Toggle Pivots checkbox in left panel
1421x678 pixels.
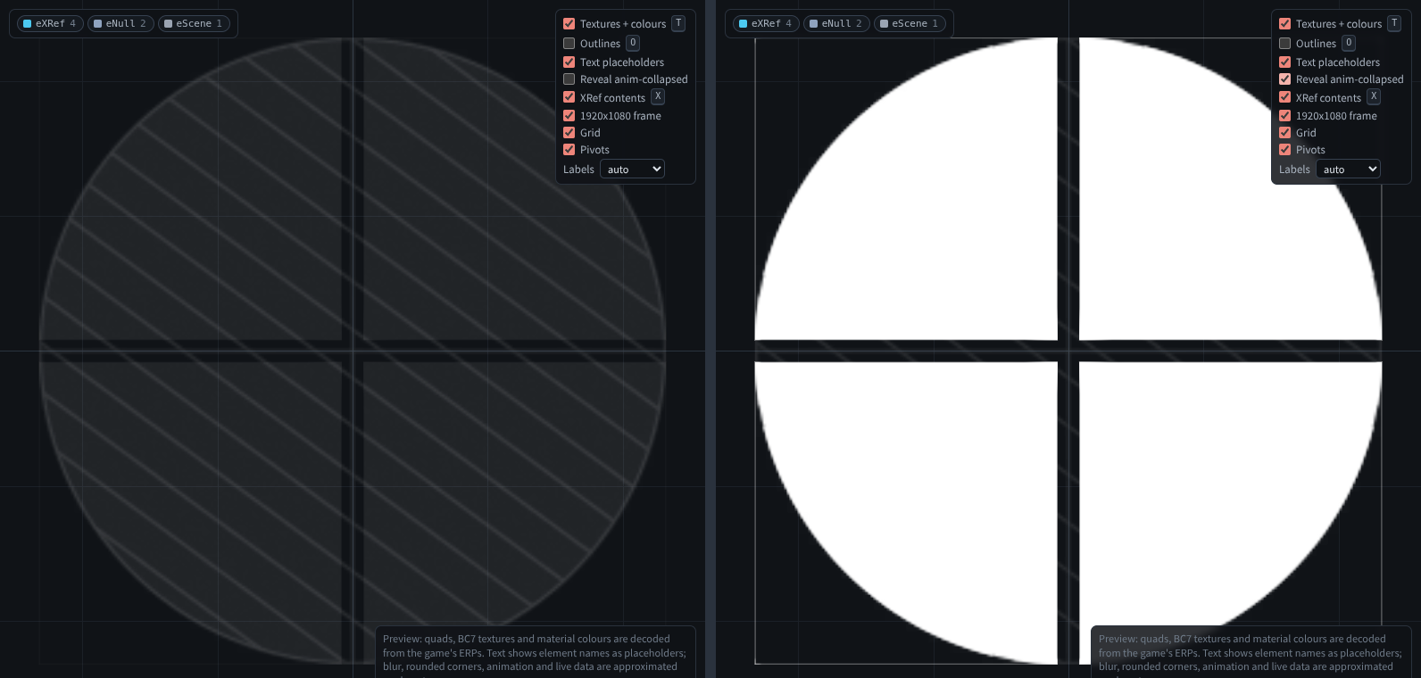pos(569,150)
